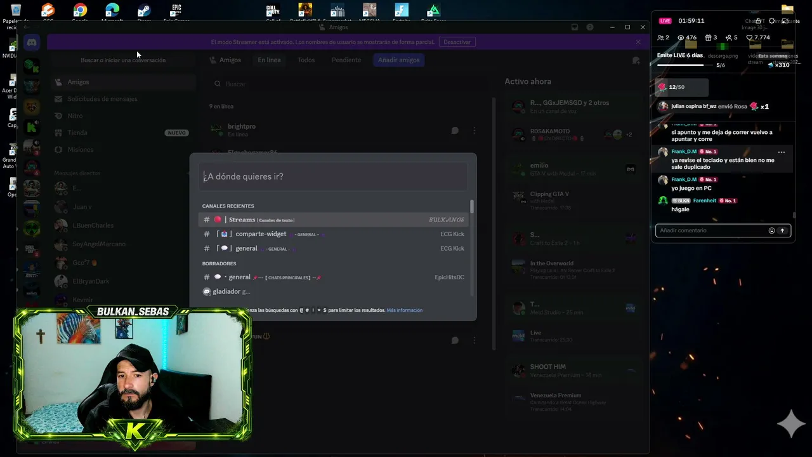
Task: Open the Discord help icon
Action: (x=590, y=27)
